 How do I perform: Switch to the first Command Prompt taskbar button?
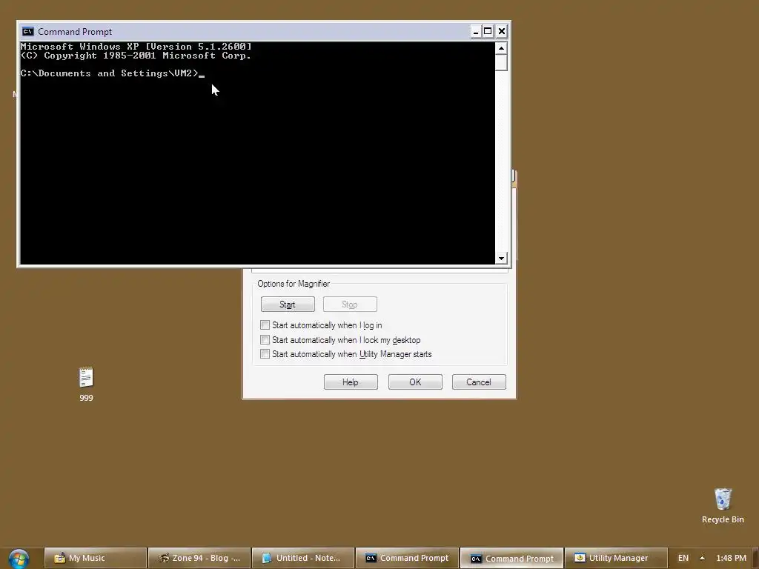pyautogui.click(x=407, y=558)
